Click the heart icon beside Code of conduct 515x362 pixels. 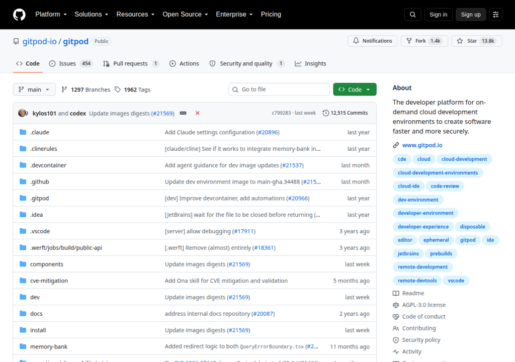(x=396, y=317)
